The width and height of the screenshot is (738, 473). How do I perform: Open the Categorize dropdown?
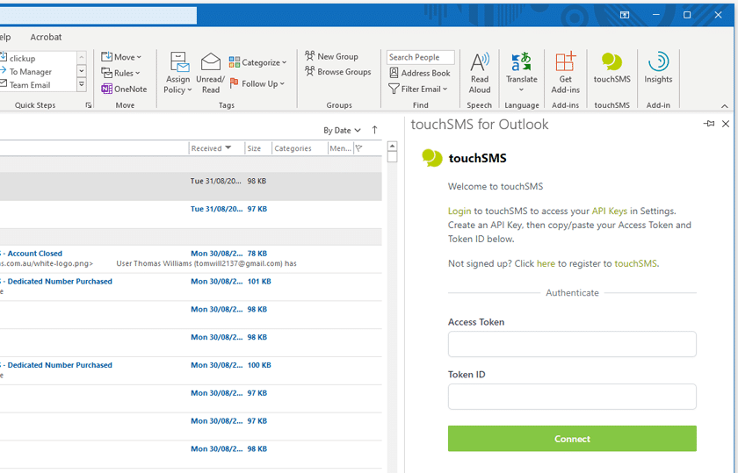pyautogui.click(x=258, y=62)
